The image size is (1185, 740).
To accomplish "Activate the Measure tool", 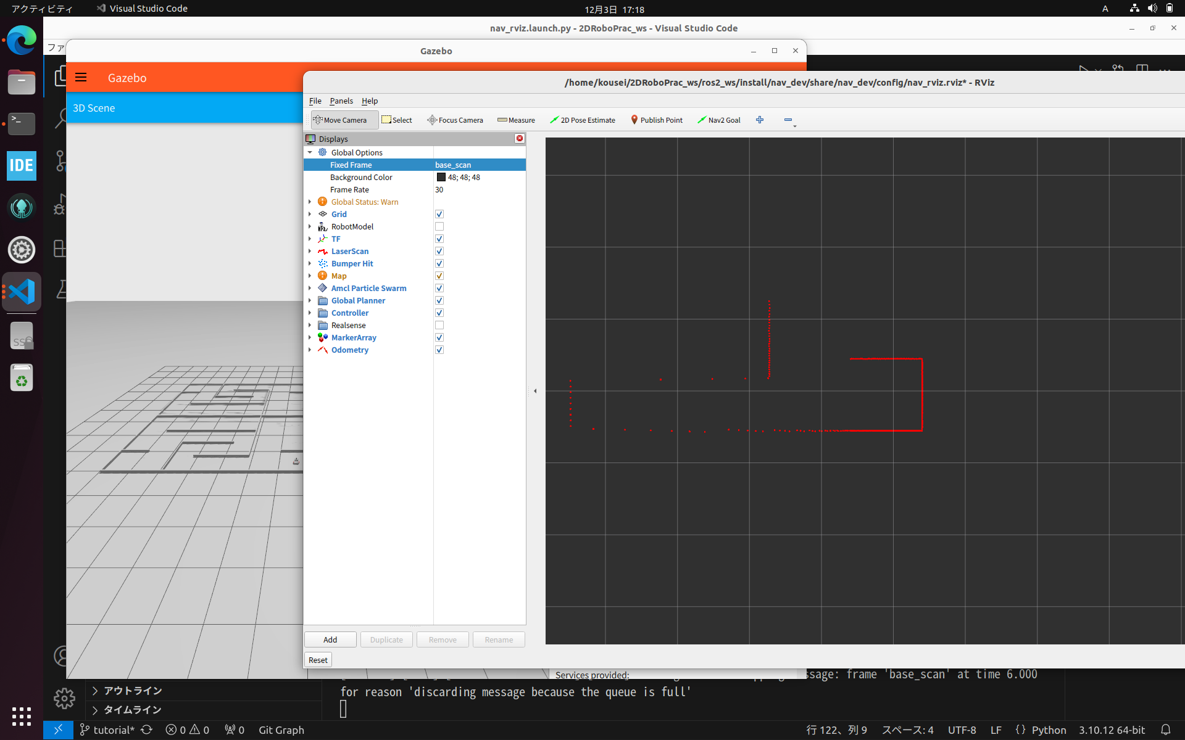I will (x=516, y=120).
